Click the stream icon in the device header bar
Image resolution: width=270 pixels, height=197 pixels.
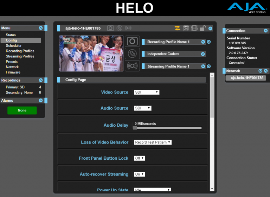[x=128, y=28]
